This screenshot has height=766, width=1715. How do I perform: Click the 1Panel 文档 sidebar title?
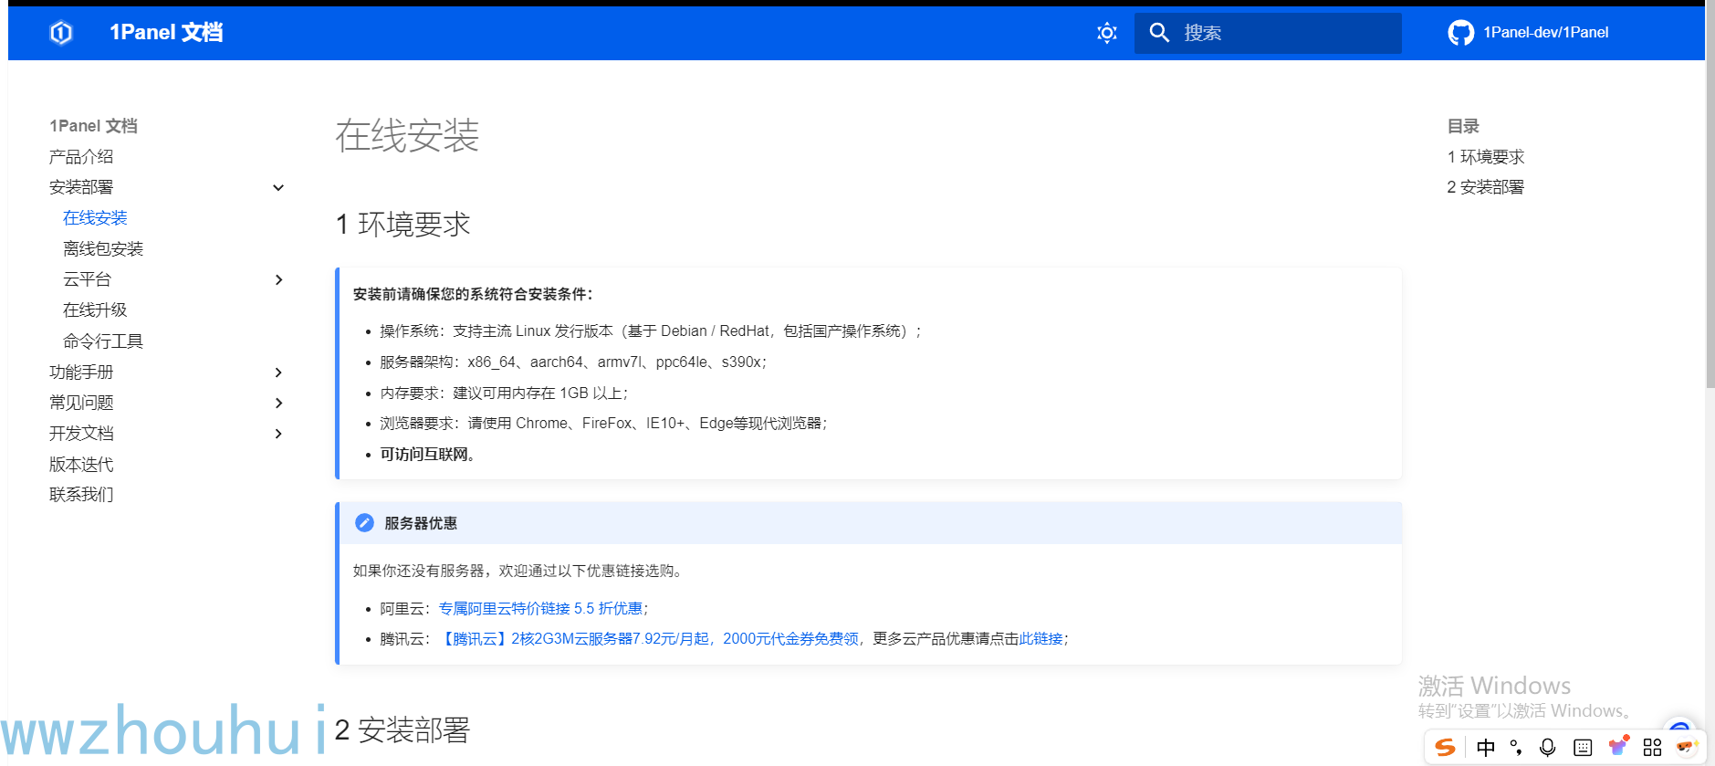pos(93,126)
